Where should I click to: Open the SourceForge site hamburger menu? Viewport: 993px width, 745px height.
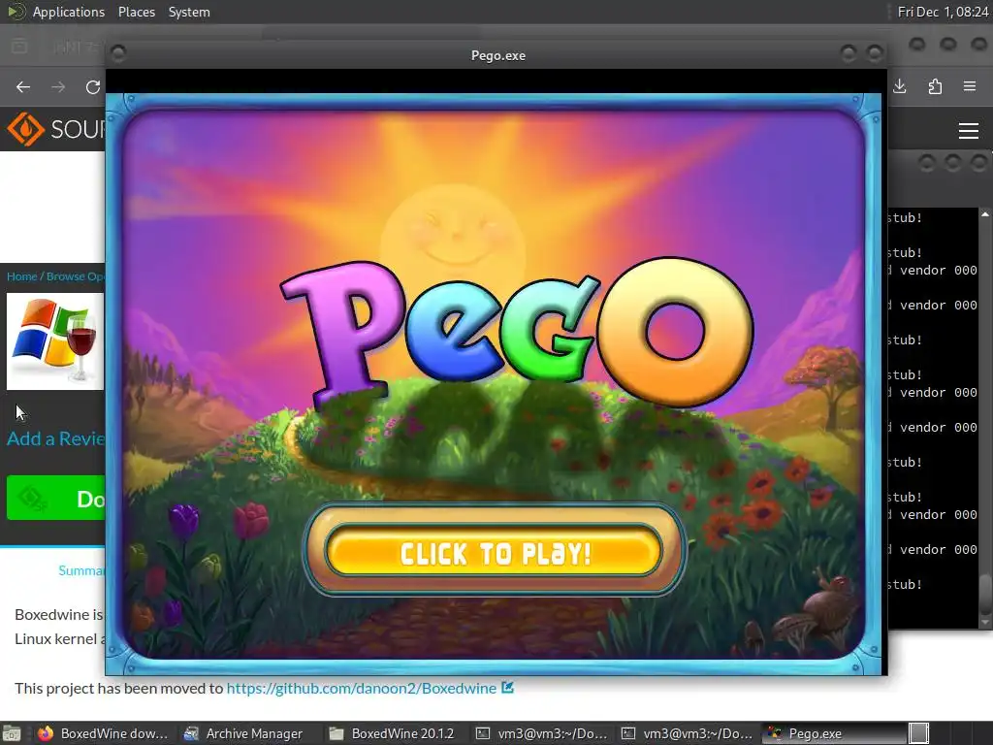pos(969,131)
